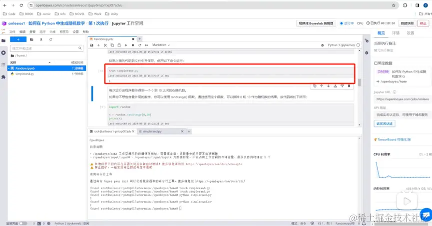Move the active cell up with the arrow icon
The width and height of the screenshot is (432, 226).
coord(322,86)
